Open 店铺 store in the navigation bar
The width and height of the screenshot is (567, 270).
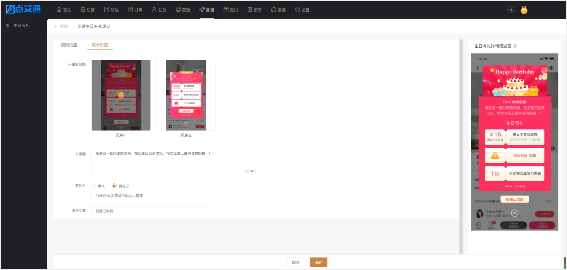(88, 10)
